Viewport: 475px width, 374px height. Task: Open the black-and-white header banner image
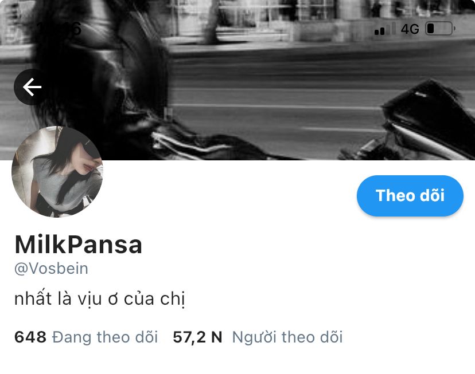(237, 80)
